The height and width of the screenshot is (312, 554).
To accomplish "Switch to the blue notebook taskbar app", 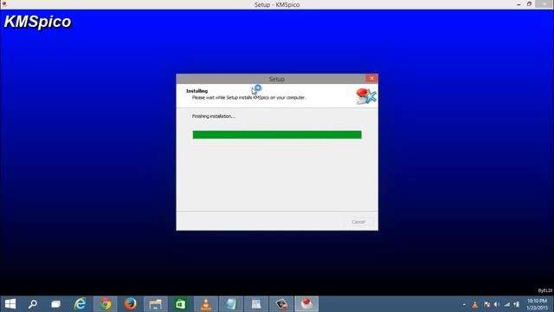I will point(231,304).
